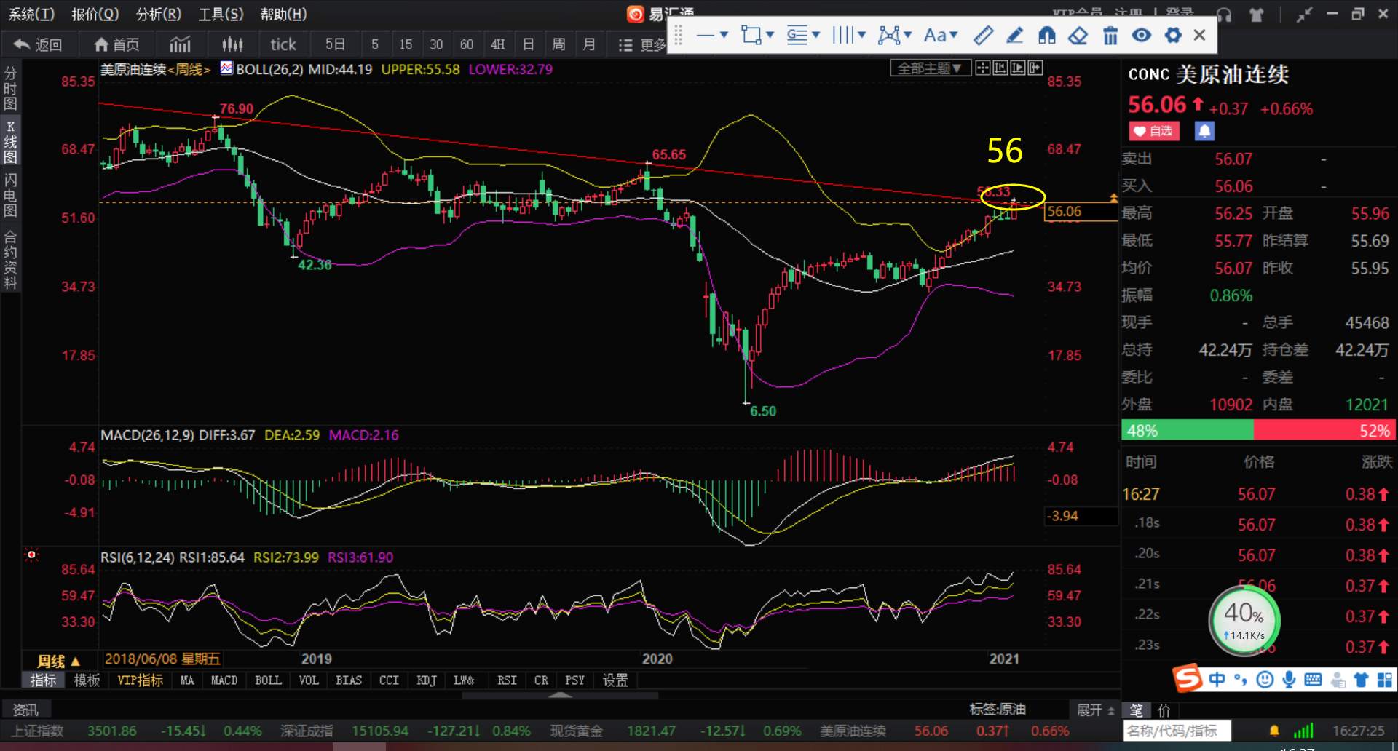Screen dimensions: 1398x751
Task: Open the 报价(Q) menu
Action: point(95,14)
